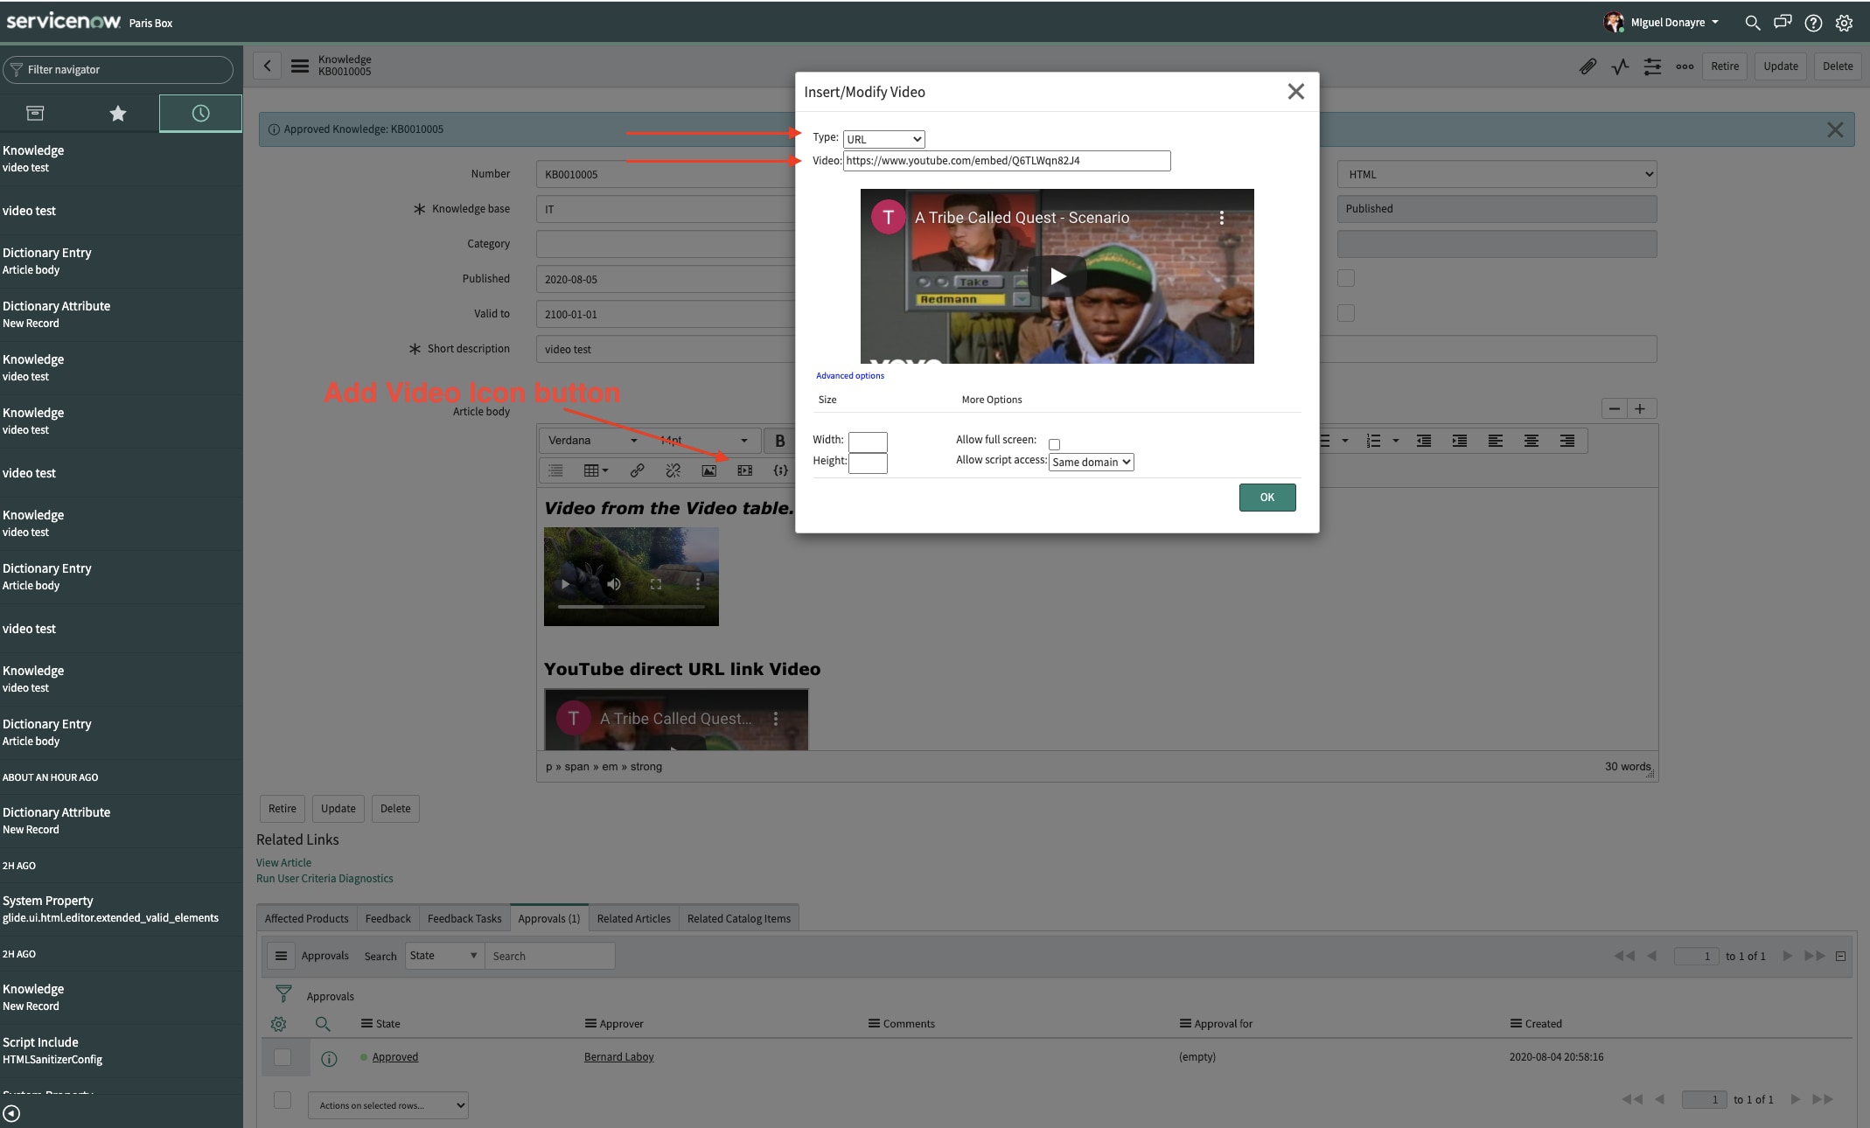Open the Verdana font family dropdown

[x=591, y=440]
